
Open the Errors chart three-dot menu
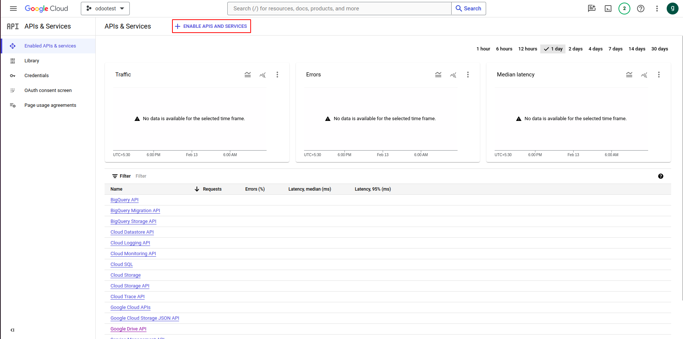(468, 75)
